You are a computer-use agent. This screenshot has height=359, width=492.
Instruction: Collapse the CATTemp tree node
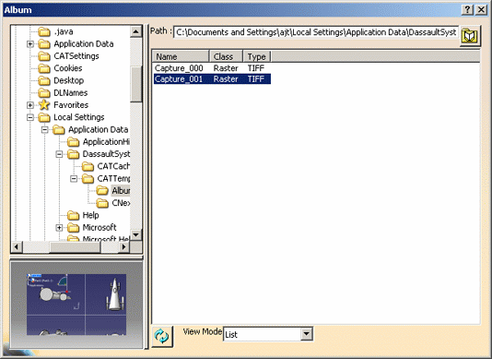click(74, 178)
